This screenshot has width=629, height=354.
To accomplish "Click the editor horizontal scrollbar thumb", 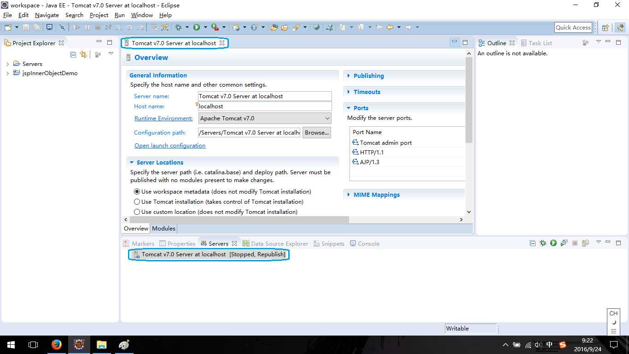I will [240, 220].
